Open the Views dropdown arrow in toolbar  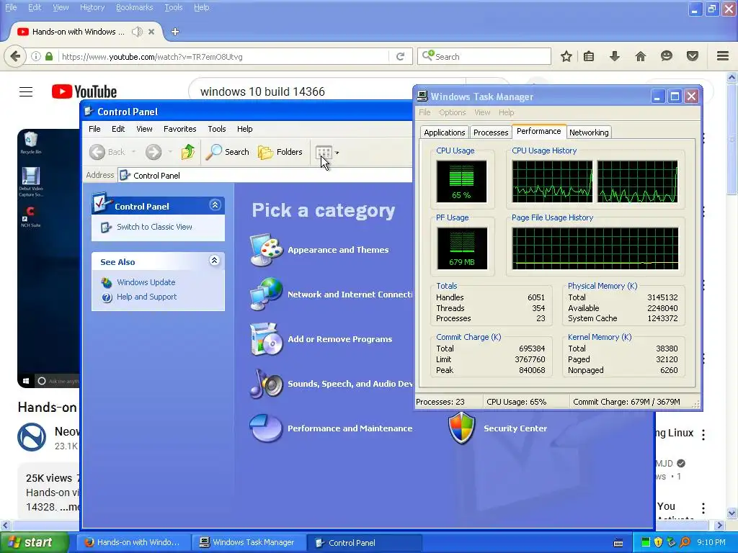point(337,153)
